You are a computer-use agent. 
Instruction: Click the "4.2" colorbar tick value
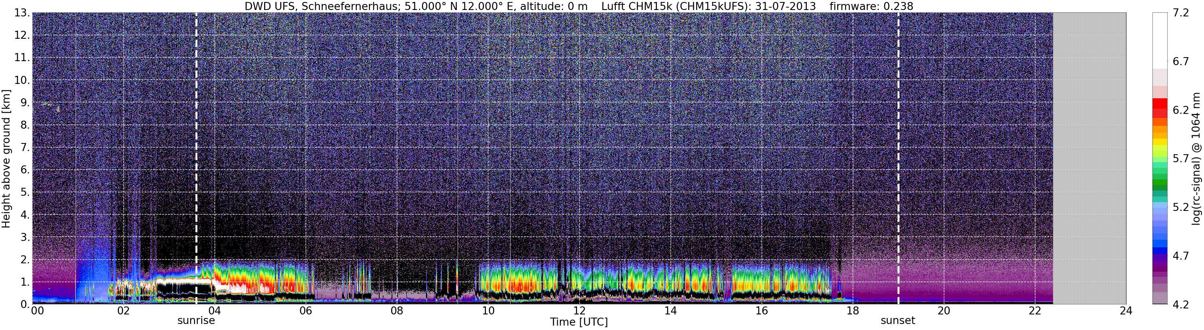point(1181,305)
